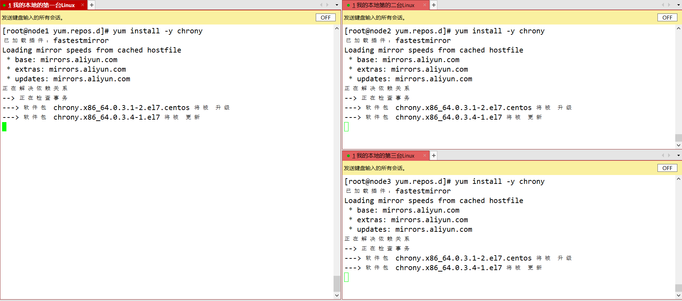
Task: Click next-tab arrow in second Linux pane
Action: [x=669, y=5]
